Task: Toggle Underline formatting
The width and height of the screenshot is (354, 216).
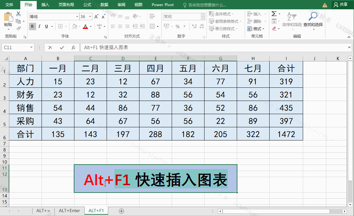Action: pos(46,26)
